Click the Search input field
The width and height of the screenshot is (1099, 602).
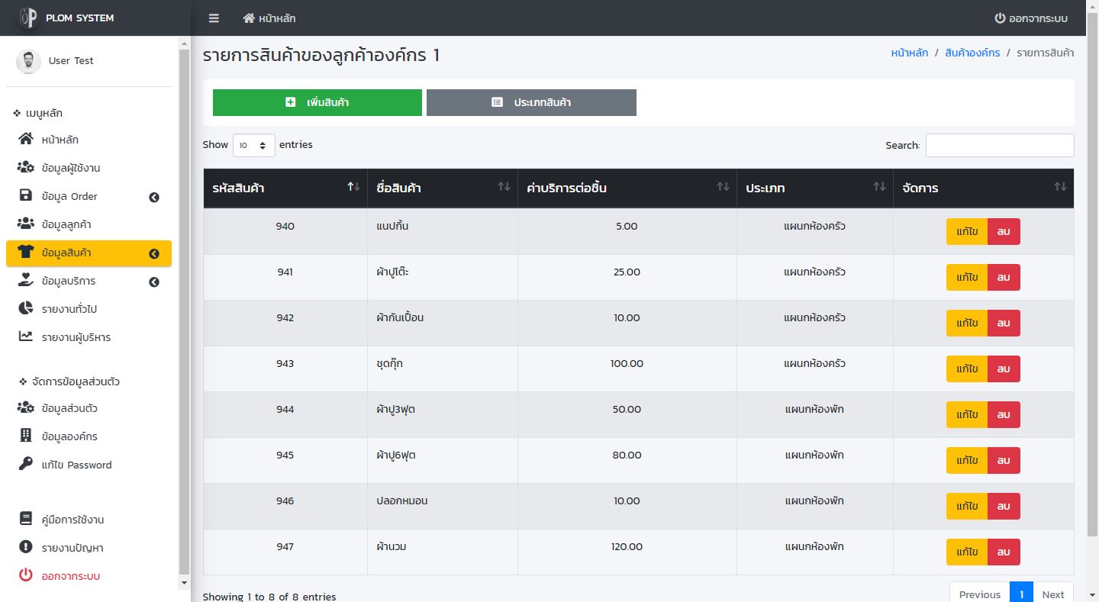coord(999,145)
